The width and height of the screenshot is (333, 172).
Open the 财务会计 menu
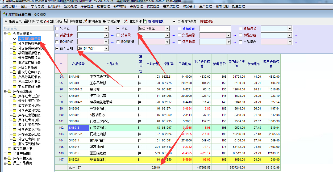[189, 6]
